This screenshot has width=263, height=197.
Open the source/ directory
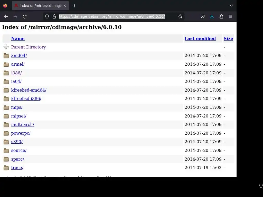point(19,150)
